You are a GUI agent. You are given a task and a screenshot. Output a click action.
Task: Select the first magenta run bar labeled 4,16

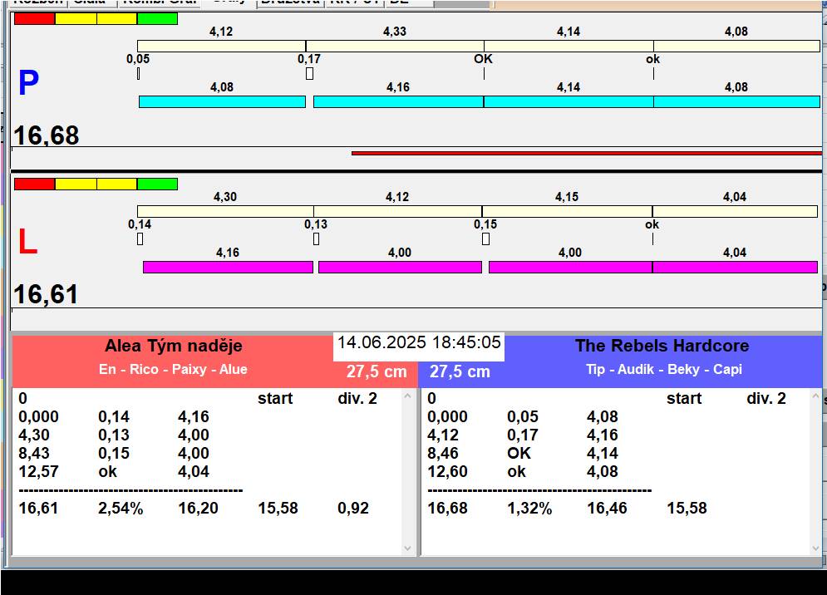click(x=228, y=267)
